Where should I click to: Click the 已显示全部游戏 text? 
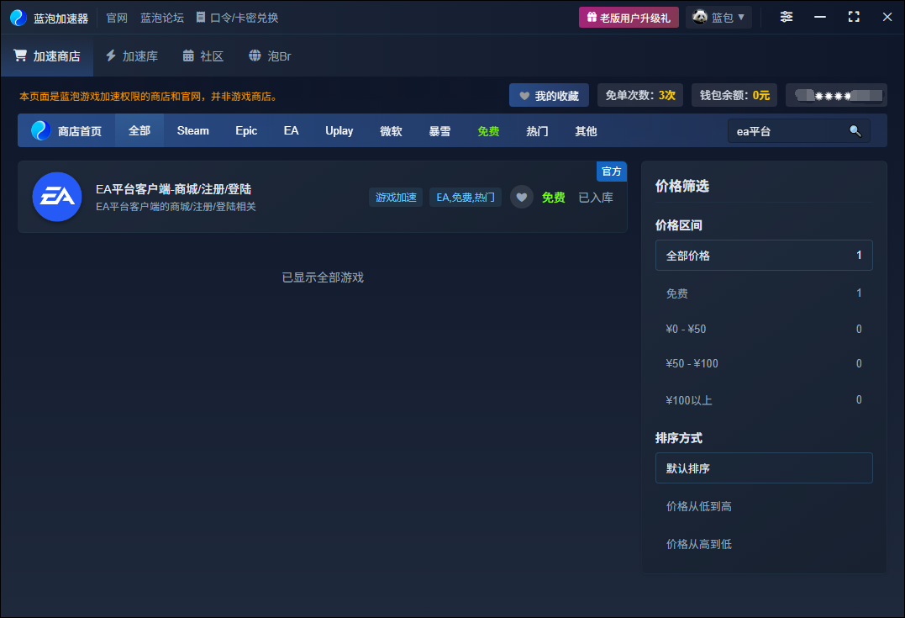tap(323, 277)
